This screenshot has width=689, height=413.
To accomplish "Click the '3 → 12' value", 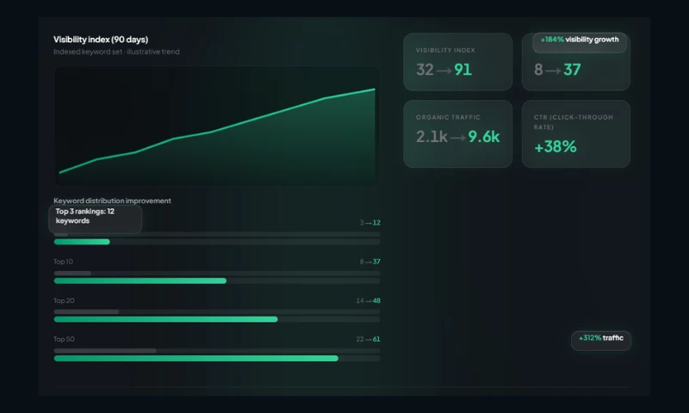I will point(370,223).
